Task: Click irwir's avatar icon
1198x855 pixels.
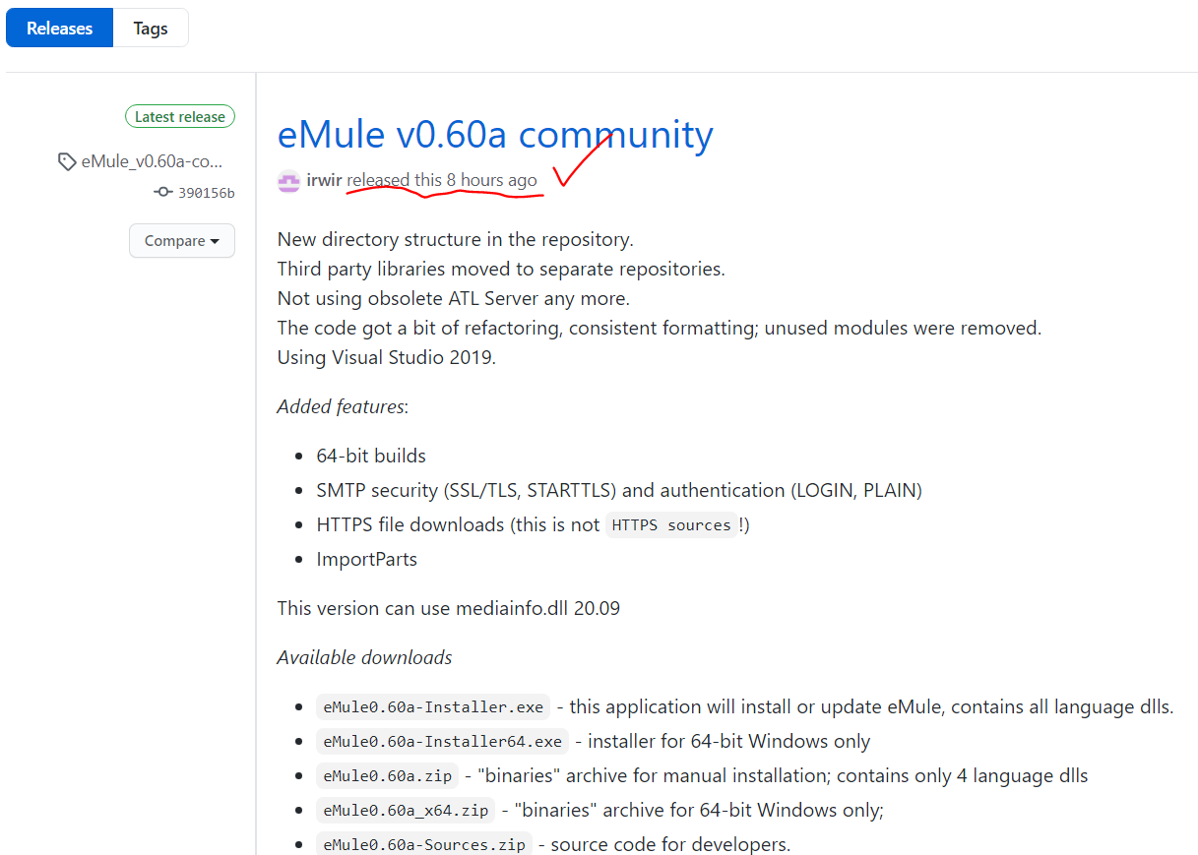Action: click(288, 181)
